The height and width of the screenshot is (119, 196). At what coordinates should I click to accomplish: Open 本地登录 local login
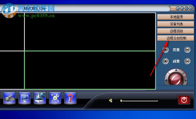point(176,17)
